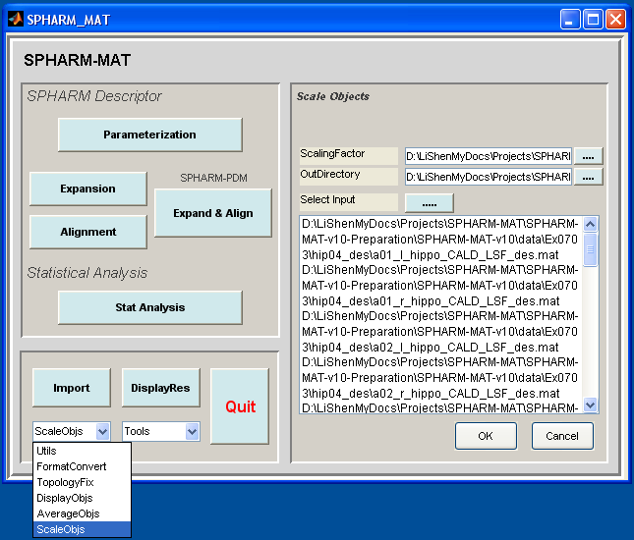Choose TopologyFix in the dropdown list
Image resolution: width=634 pixels, height=540 pixels.
point(83,482)
